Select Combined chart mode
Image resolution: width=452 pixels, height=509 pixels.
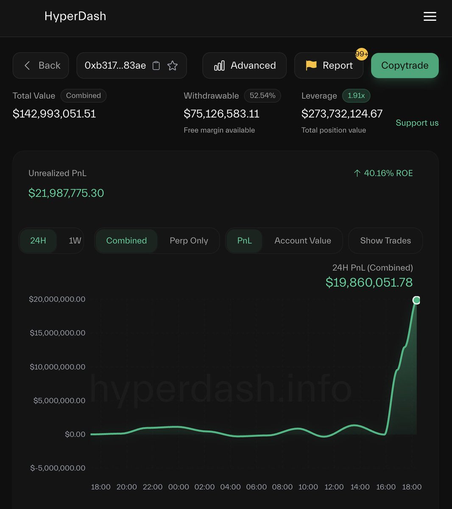coord(126,241)
